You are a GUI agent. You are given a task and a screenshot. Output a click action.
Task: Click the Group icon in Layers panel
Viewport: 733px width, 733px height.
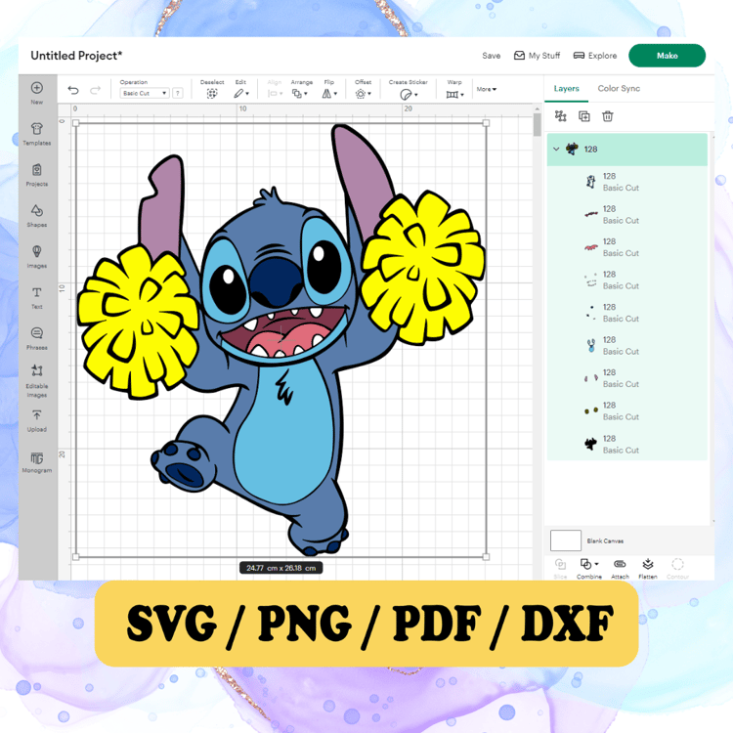click(x=561, y=116)
